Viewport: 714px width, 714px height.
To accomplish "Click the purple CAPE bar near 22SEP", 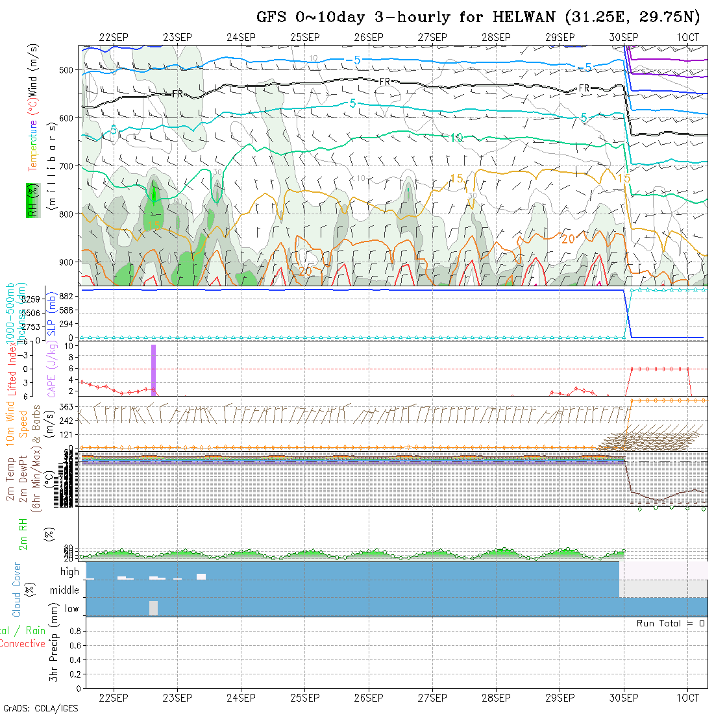I will (x=153, y=370).
